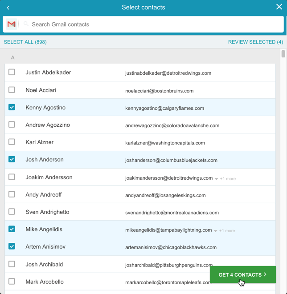Click the name Kenny Agostino
Screen dimensions: 287x294
coord(45,108)
